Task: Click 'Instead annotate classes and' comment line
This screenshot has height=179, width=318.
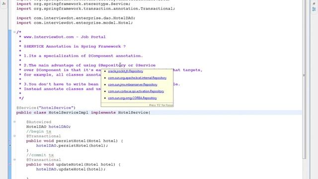Action: point(62,89)
